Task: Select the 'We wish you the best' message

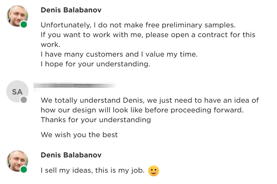Action: pyautogui.click(x=79, y=135)
